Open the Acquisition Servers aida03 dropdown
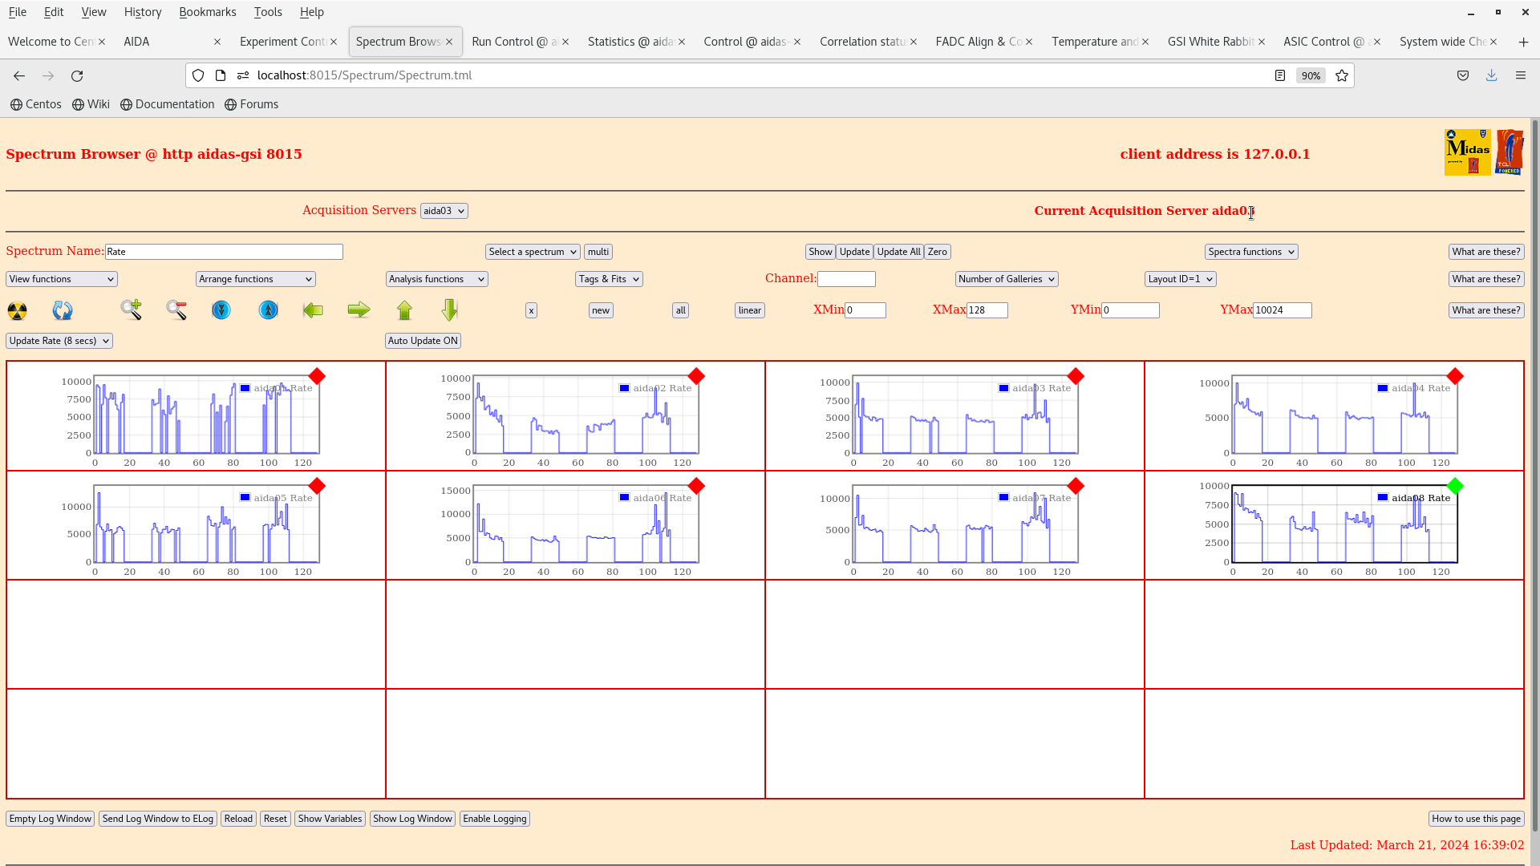Screen dimensions: 1540x866 point(444,211)
